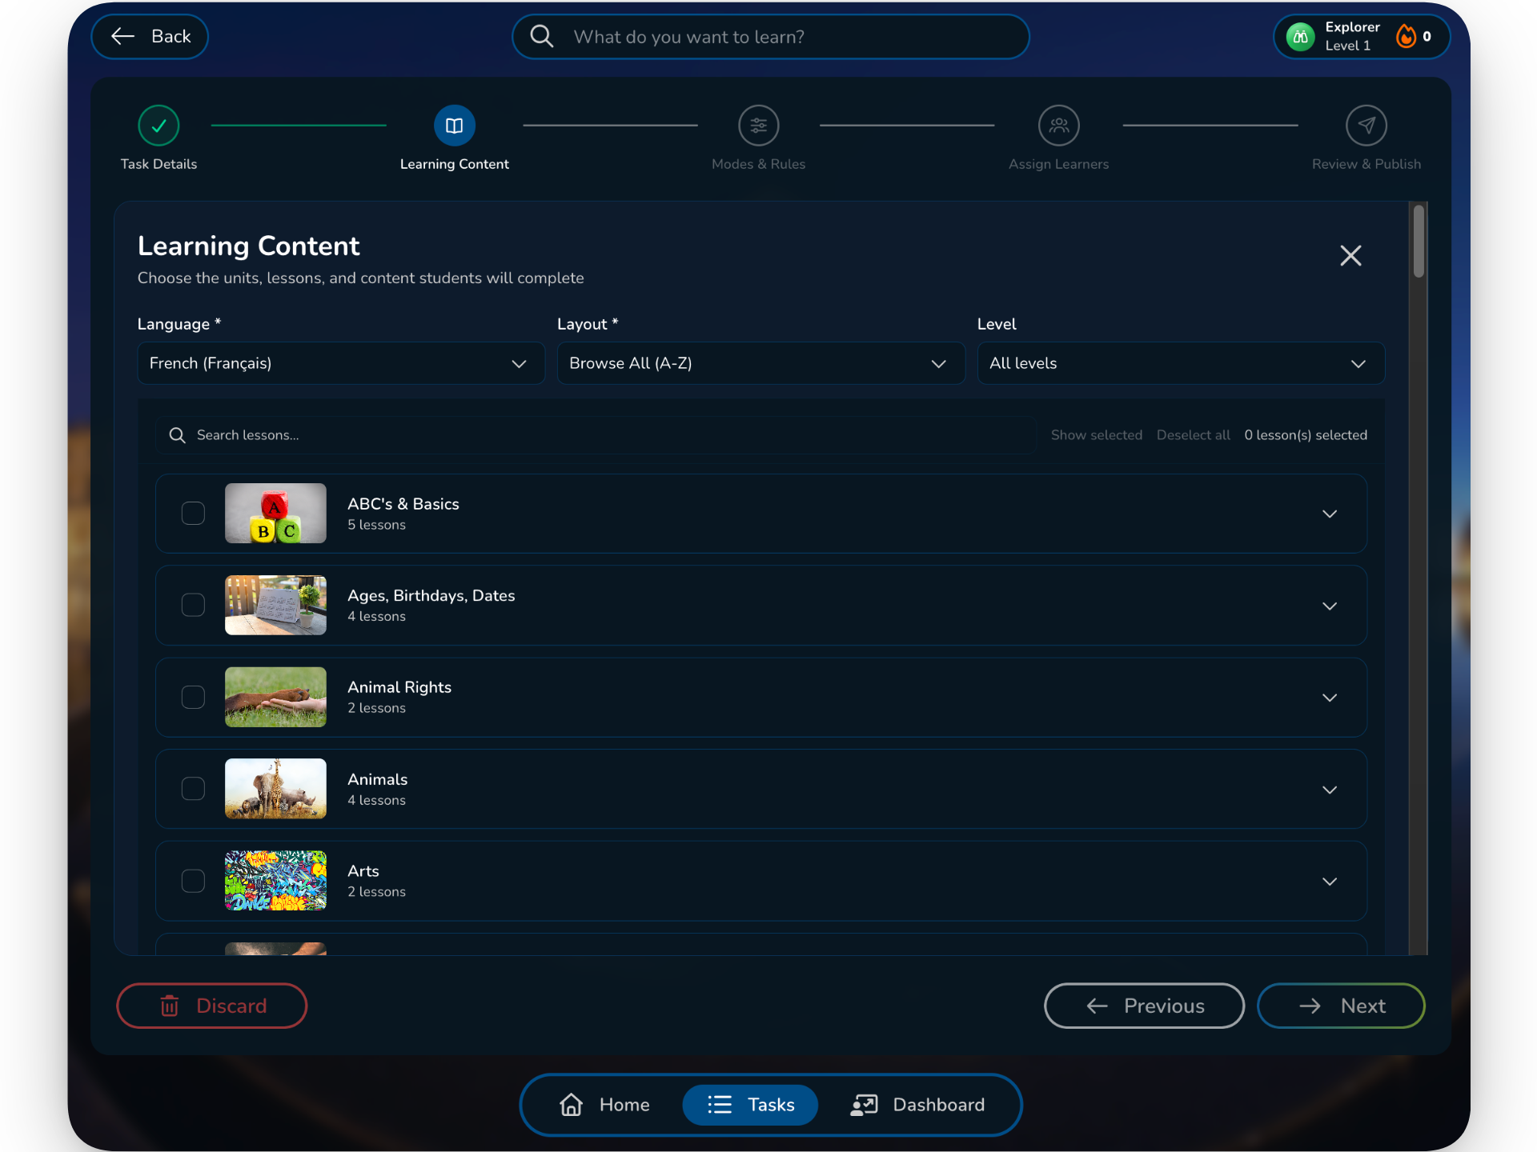Image resolution: width=1537 pixels, height=1152 pixels.
Task: Click the Animal Rights paw thumbnail
Action: [275, 697]
